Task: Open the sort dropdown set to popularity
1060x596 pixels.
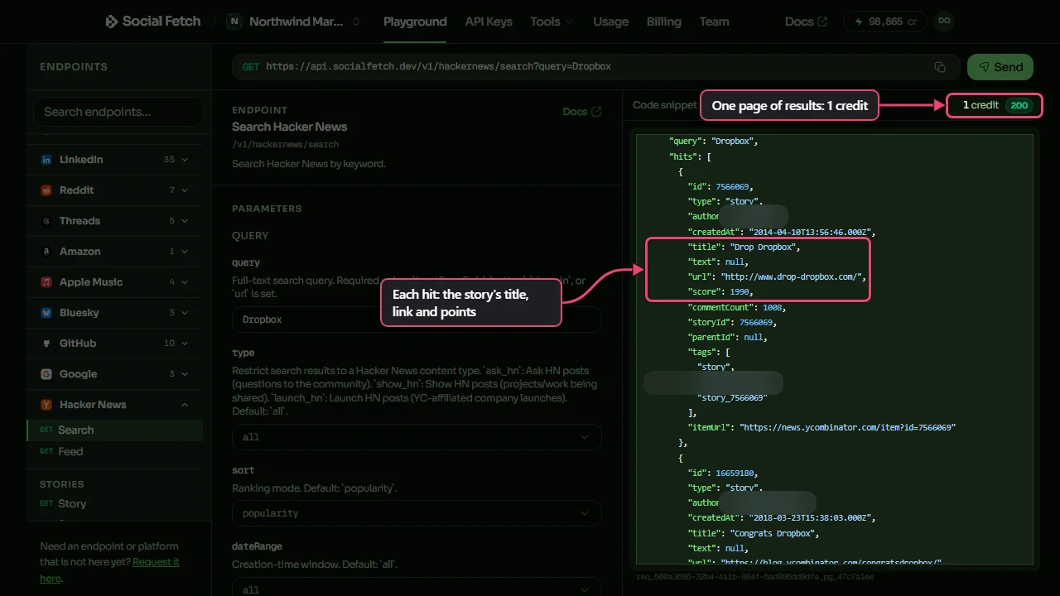Action: point(417,513)
